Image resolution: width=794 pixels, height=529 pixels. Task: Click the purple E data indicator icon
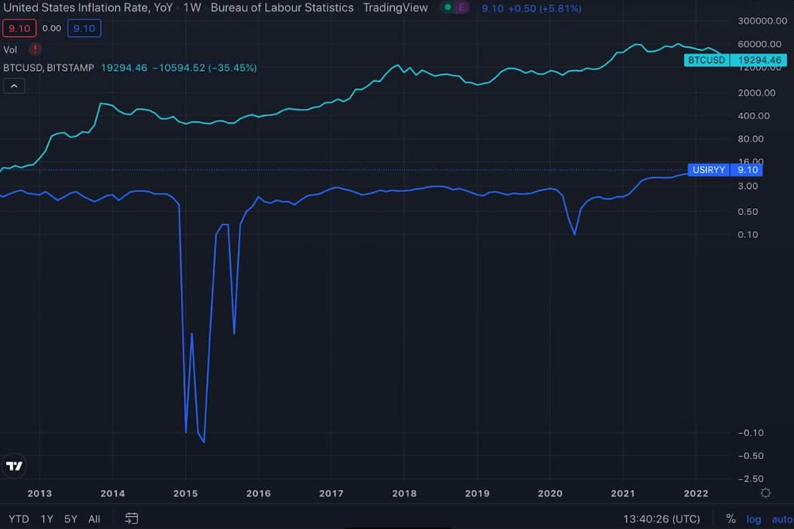(461, 8)
